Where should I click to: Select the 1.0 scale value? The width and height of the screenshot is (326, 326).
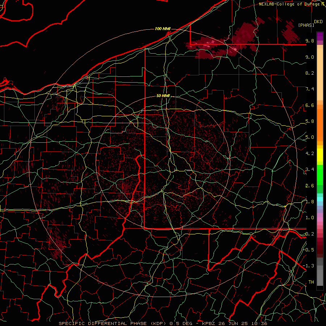[x=310, y=218]
